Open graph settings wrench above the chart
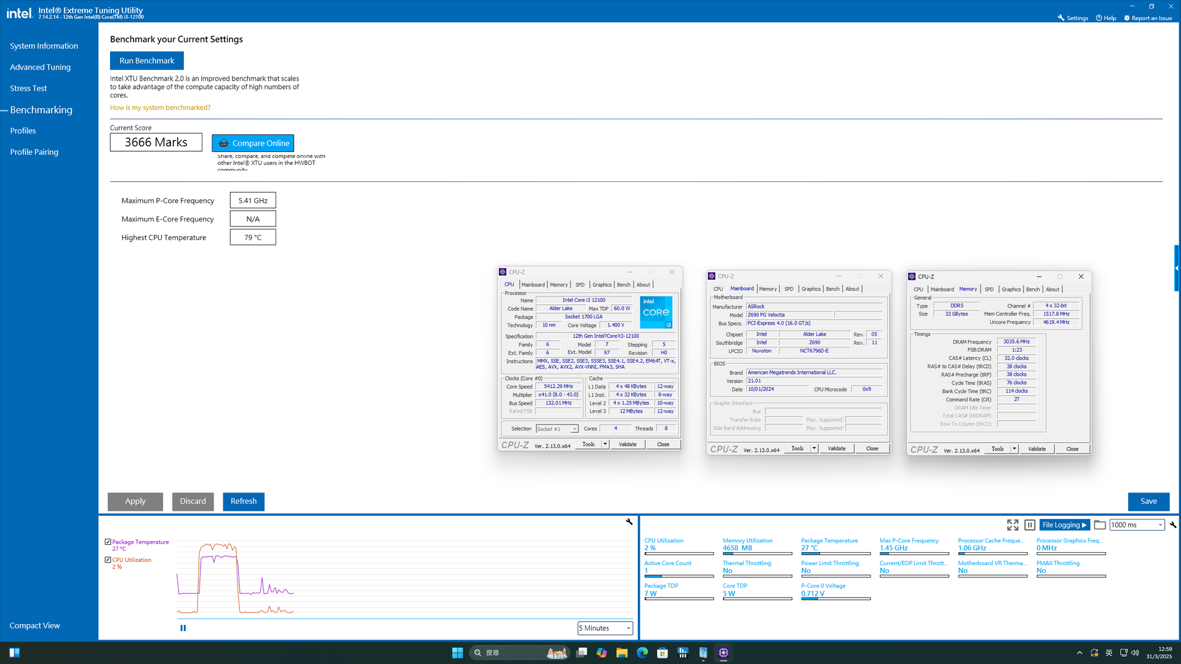The height and width of the screenshot is (664, 1181). pos(629,521)
